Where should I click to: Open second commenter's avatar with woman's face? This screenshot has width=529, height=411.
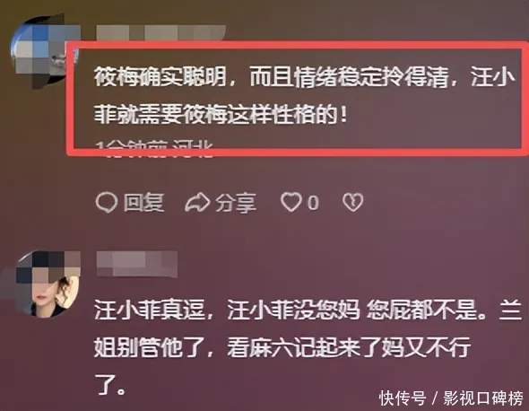pos(48,284)
